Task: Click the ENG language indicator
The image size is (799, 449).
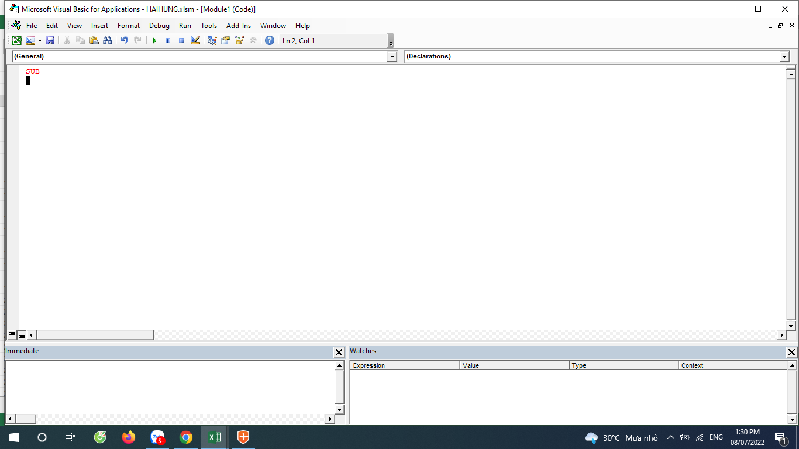Action: click(x=716, y=437)
